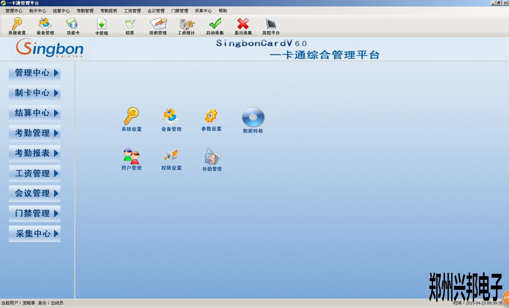The image size is (509, 308).
Task: Open 权限设置 icon
Action: tap(171, 159)
